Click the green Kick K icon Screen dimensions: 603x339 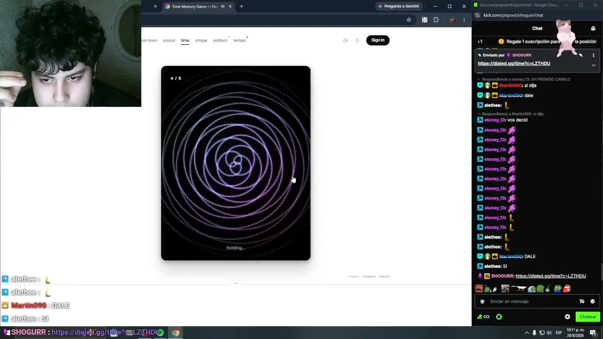click(x=499, y=317)
